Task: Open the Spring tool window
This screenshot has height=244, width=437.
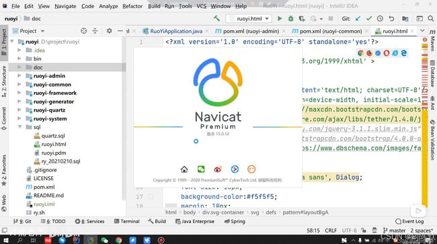Action: click(x=235, y=221)
